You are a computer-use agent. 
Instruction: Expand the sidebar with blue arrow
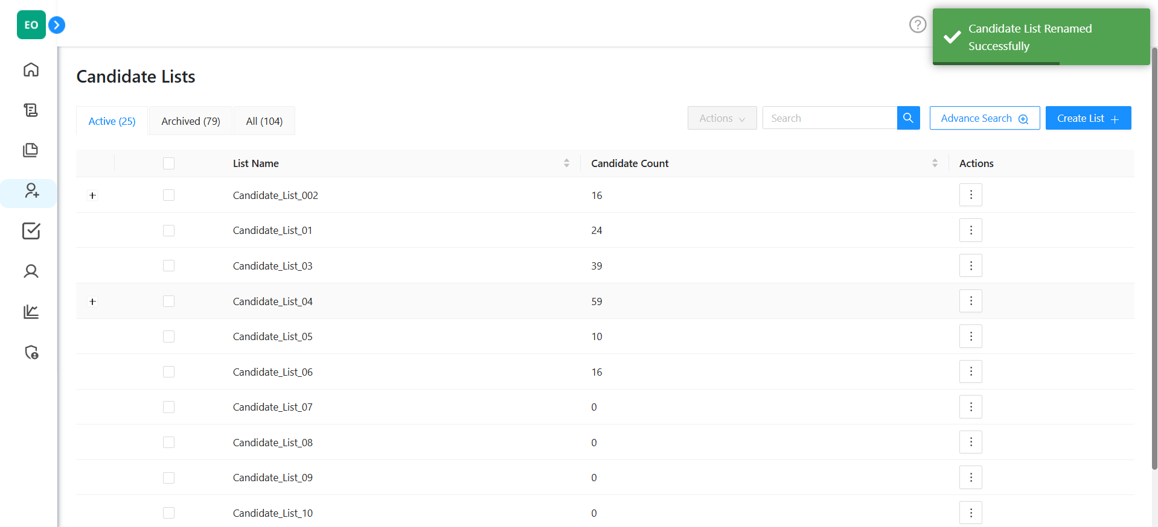57,25
